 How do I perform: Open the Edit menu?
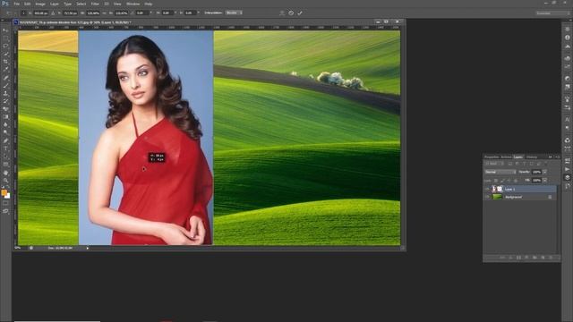(27, 4)
